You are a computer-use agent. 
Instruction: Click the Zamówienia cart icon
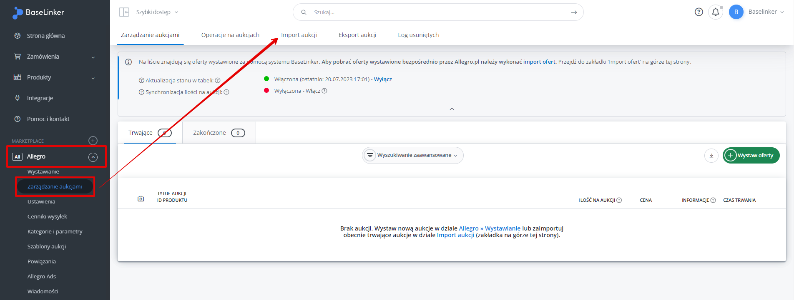coord(18,57)
